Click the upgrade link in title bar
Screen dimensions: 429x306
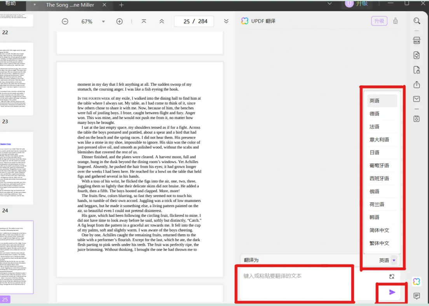pos(362,3)
